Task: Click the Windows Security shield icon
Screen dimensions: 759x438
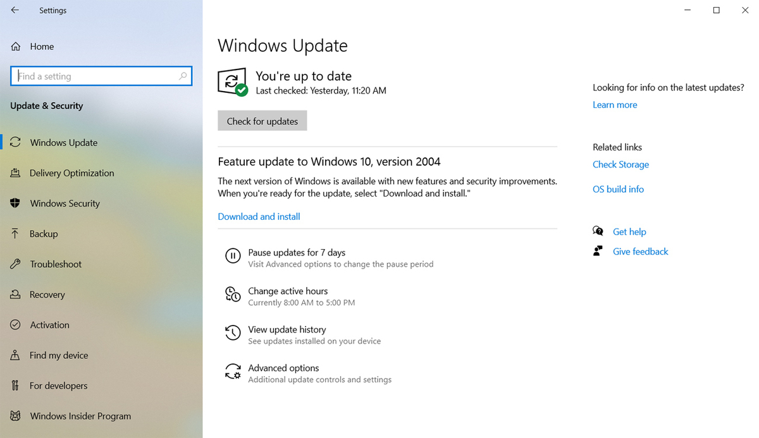Action: tap(16, 203)
